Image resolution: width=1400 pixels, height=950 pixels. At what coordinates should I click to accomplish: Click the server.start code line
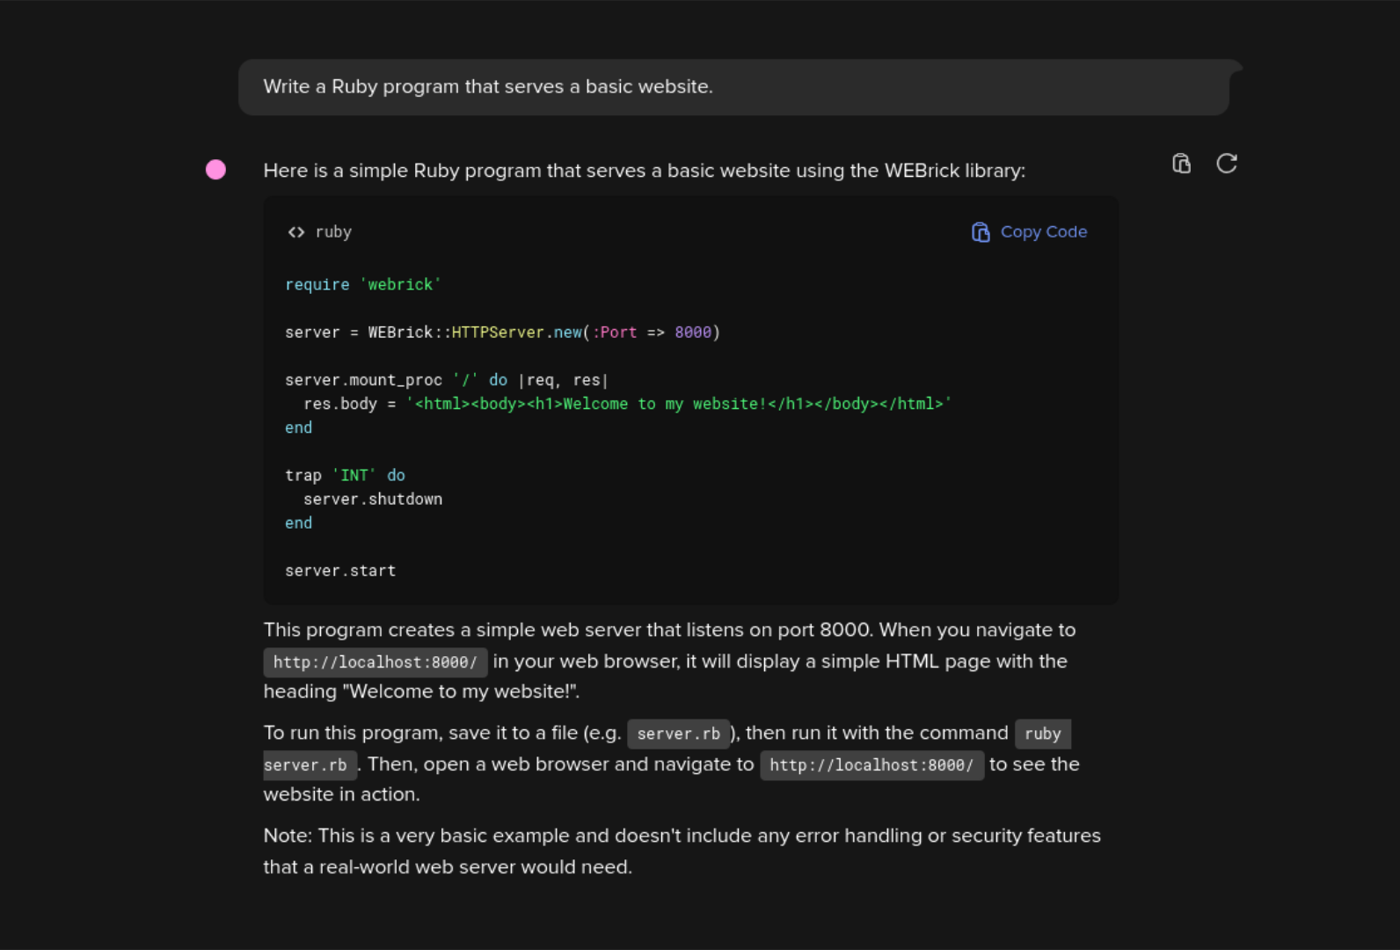point(340,571)
